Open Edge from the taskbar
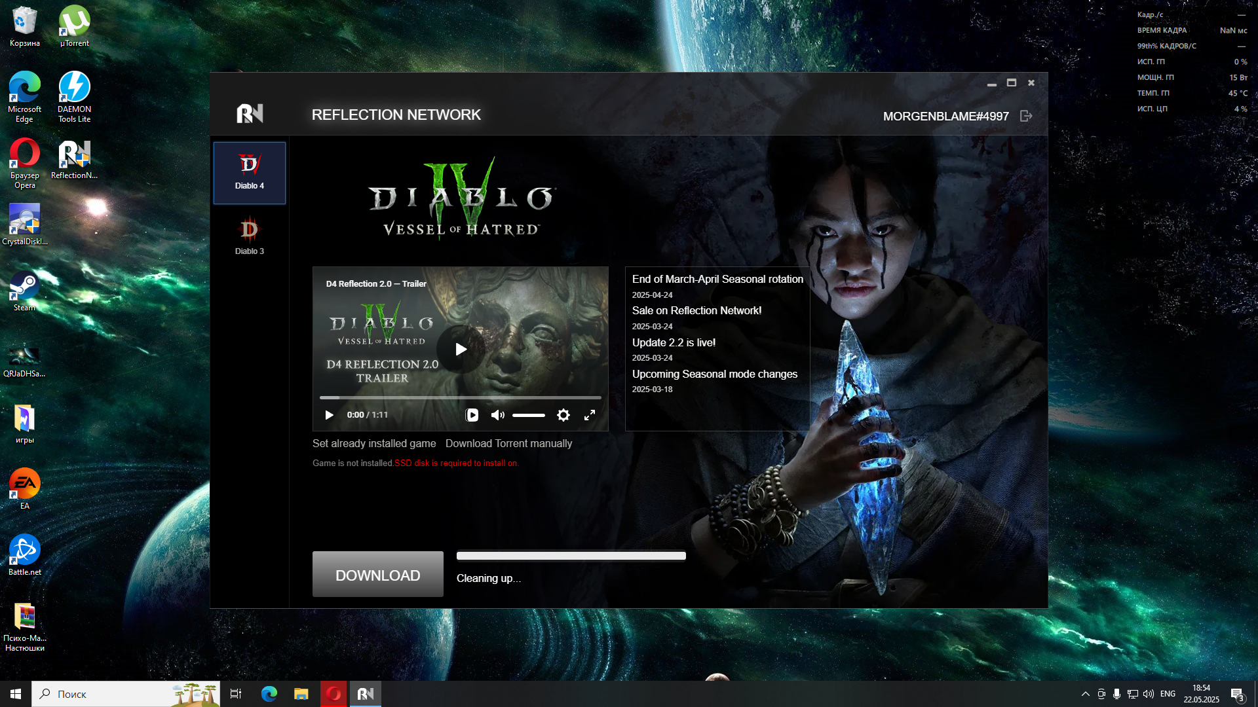 (x=269, y=694)
